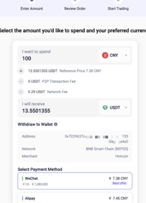Expand the USDT coin dropdown arrow
Screen dimensions: 146x203
pos(126,108)
